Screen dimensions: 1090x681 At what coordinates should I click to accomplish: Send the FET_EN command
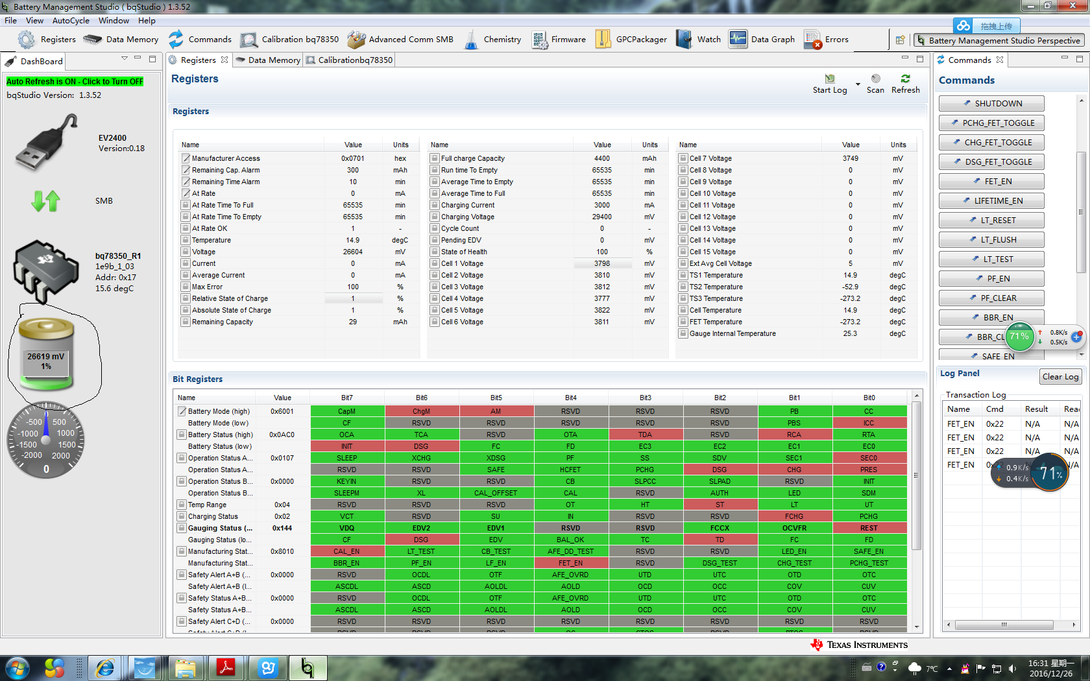point(991,182)
